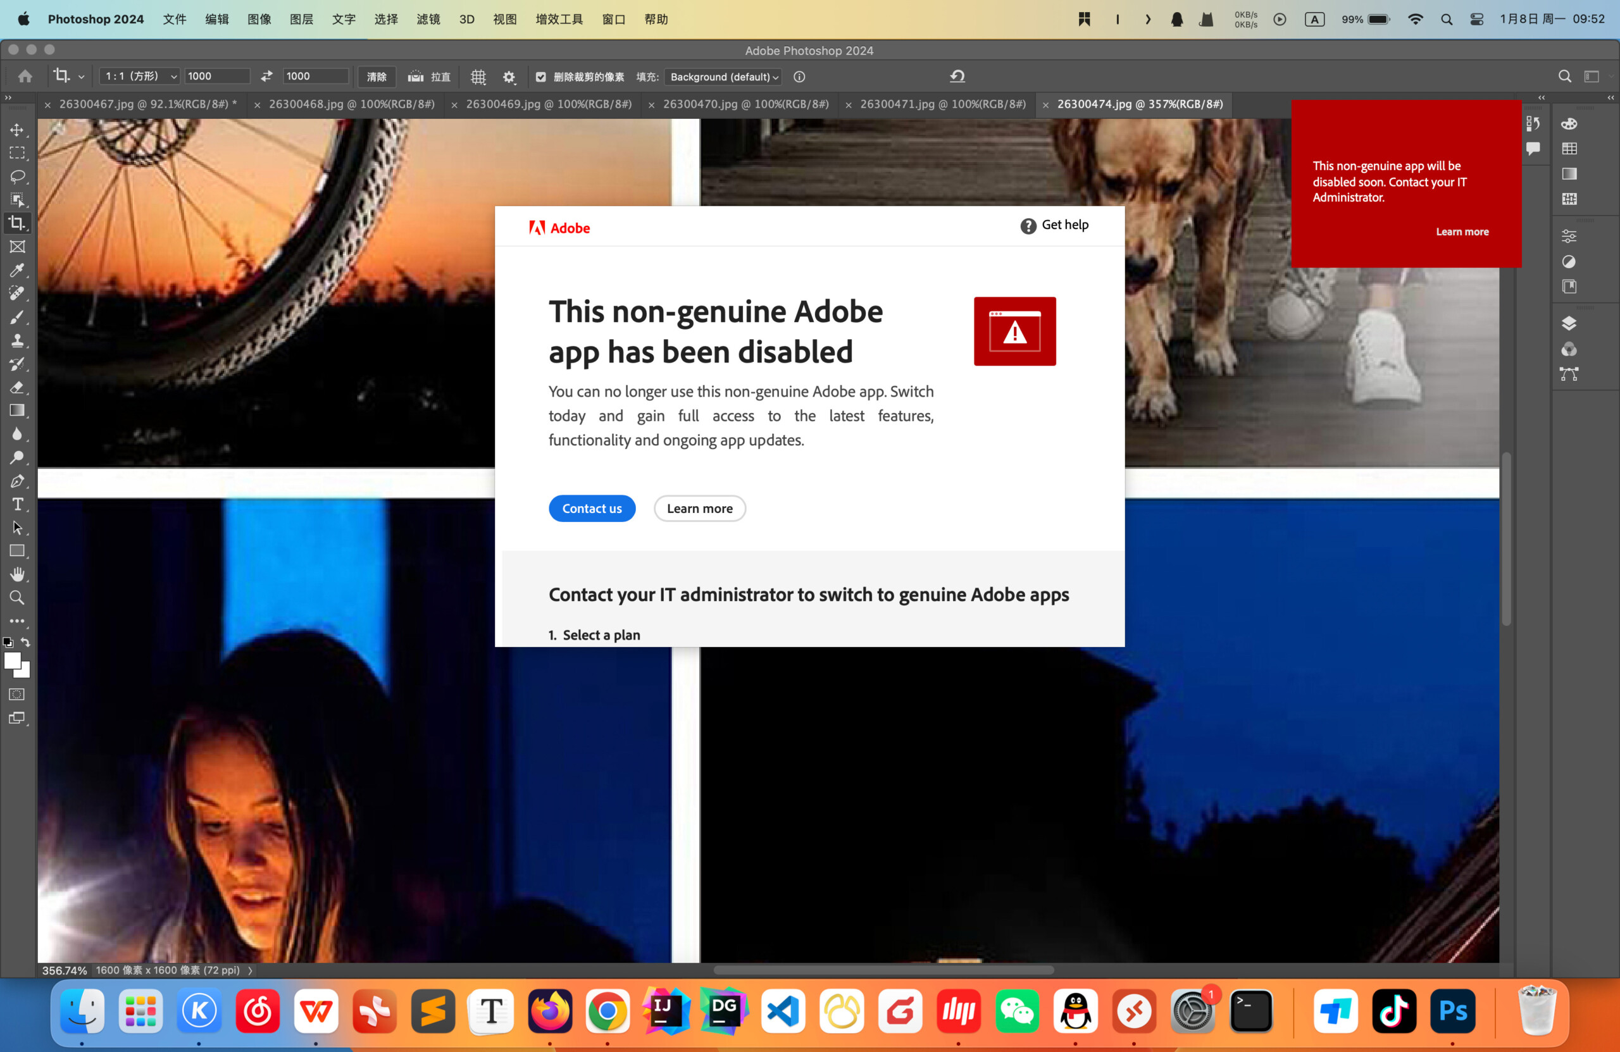Click the foreground color swatch
Image resolution: width=1620 pixels, height=1052 pixels.
(x=11, y=660)
